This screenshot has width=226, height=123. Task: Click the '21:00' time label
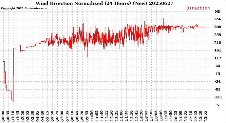coord(180,116)
